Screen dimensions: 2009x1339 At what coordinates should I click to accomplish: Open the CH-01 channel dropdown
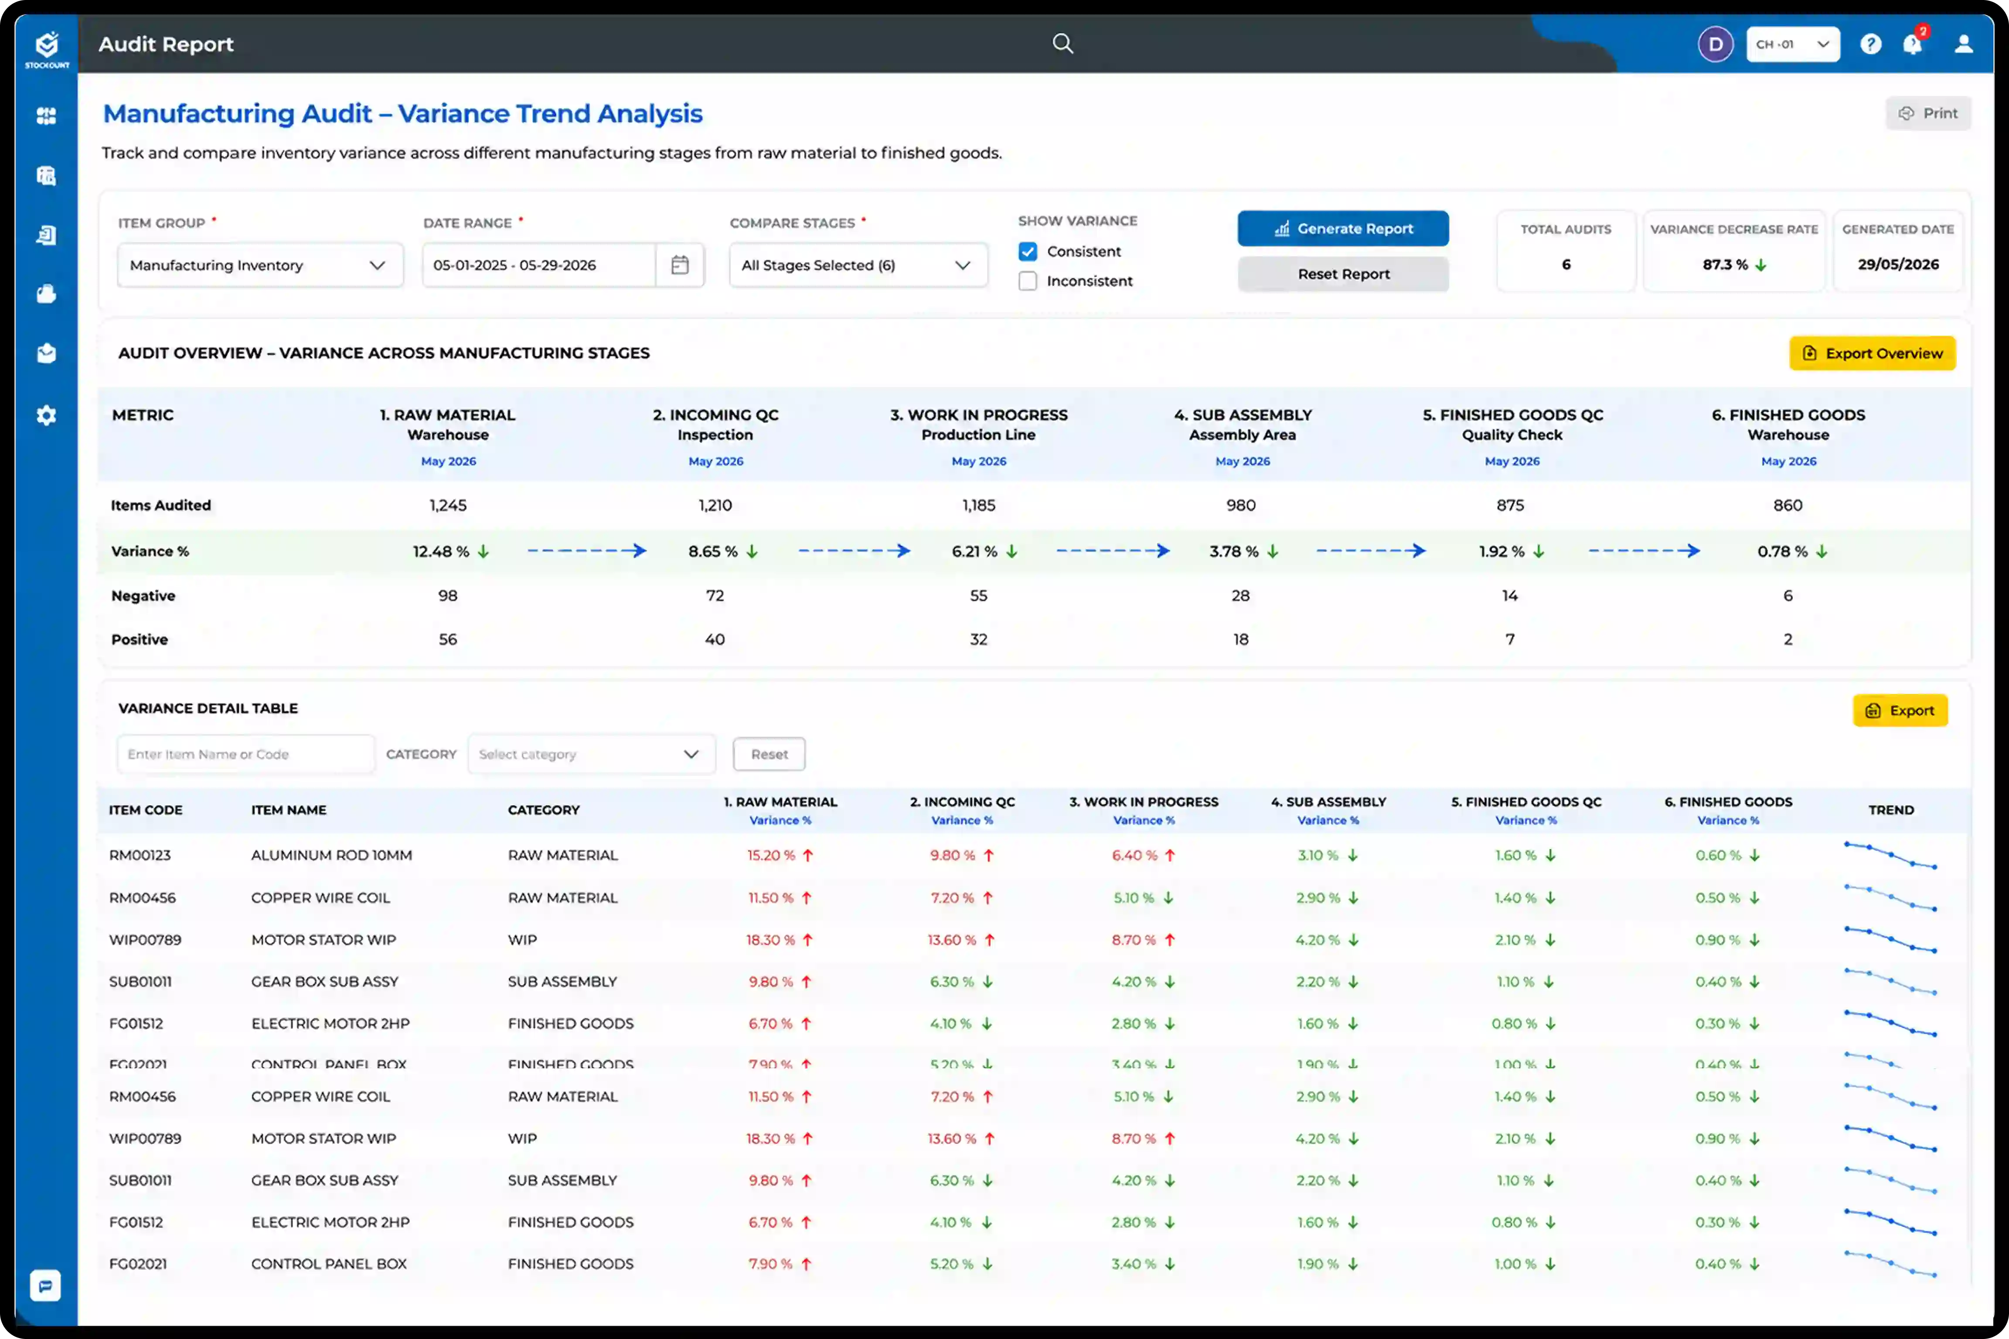[1792, 44]
